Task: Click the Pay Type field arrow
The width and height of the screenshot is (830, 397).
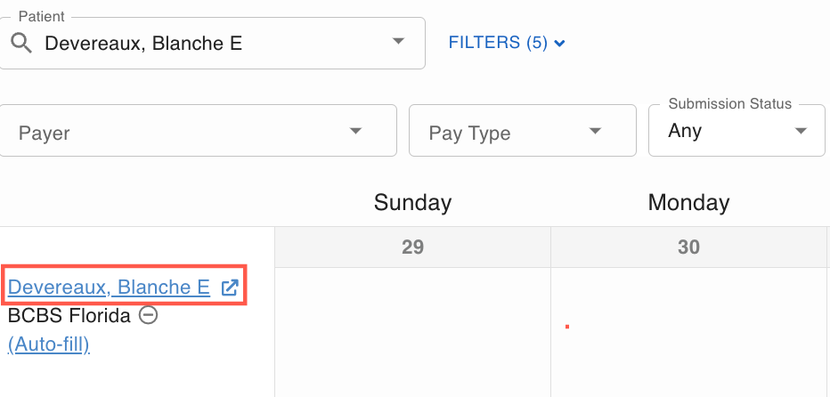Action: click(x=596, y=131)
